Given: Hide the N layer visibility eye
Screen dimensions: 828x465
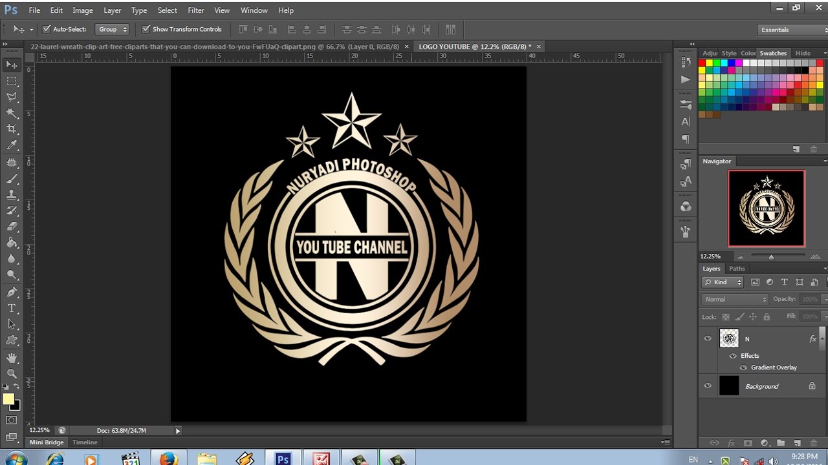Looking at the screenshot, I should click(708, 338).
